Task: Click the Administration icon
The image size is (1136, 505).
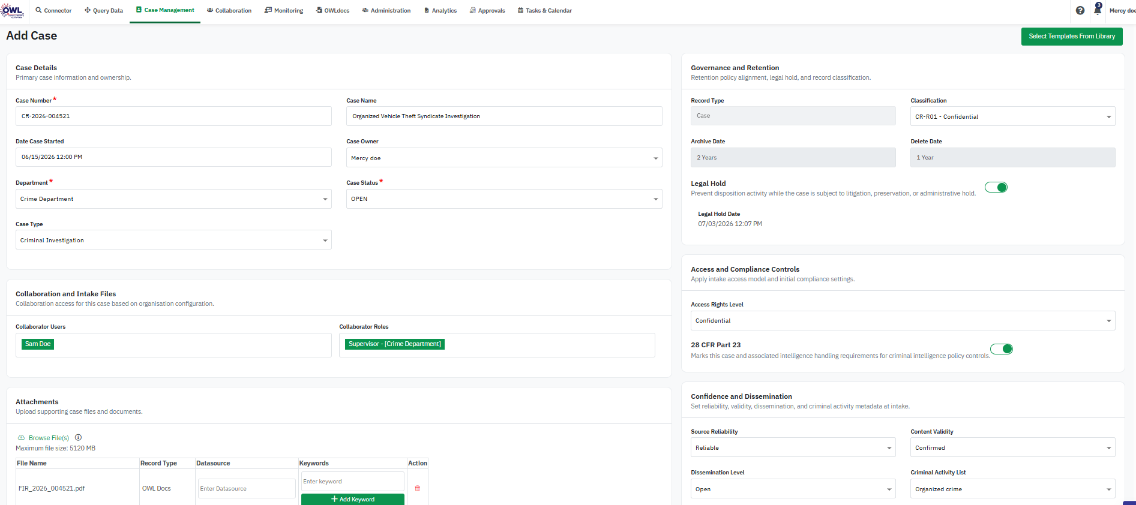Action: 365,10
